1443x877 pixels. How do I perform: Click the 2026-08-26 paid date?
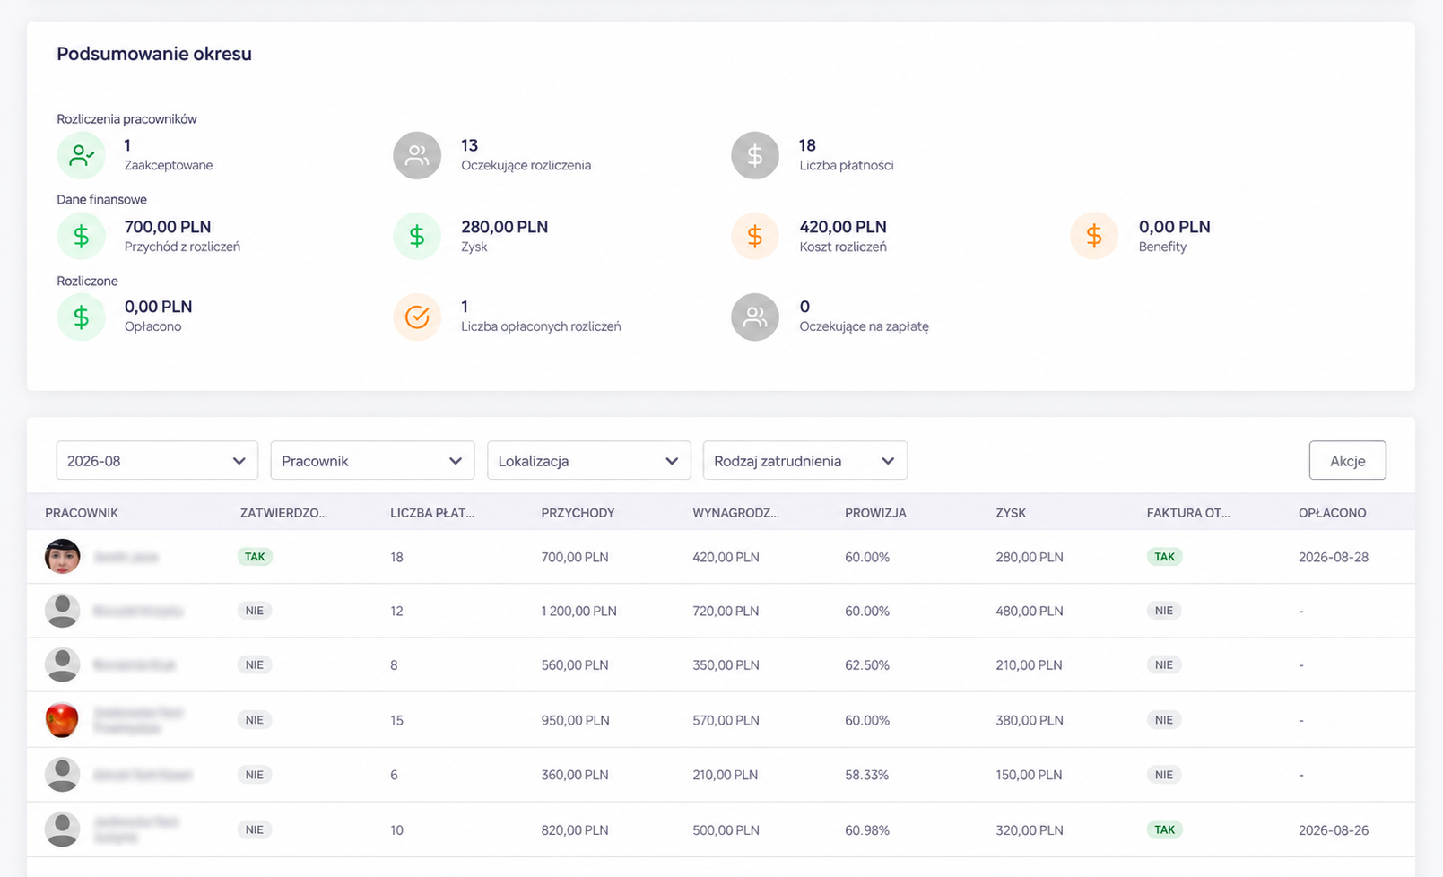pyautogui.click(x=1334, y=829)
